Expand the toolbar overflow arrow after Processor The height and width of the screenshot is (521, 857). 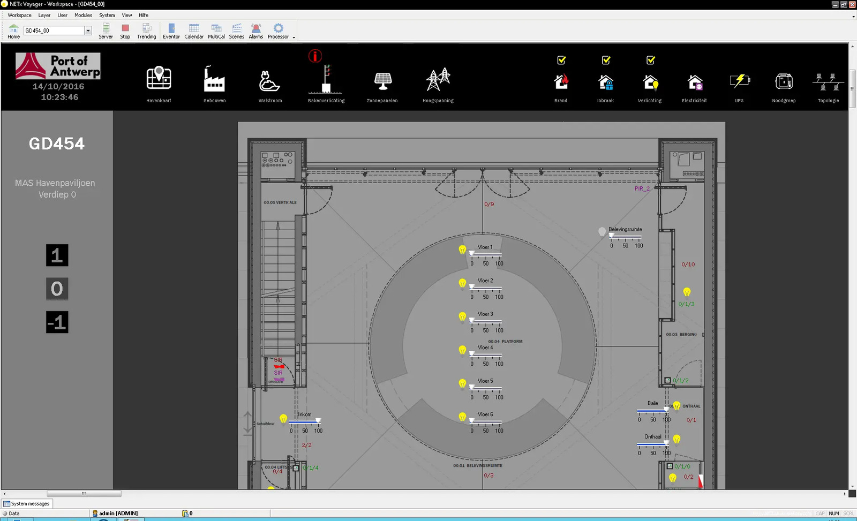[x=294, y=37]
